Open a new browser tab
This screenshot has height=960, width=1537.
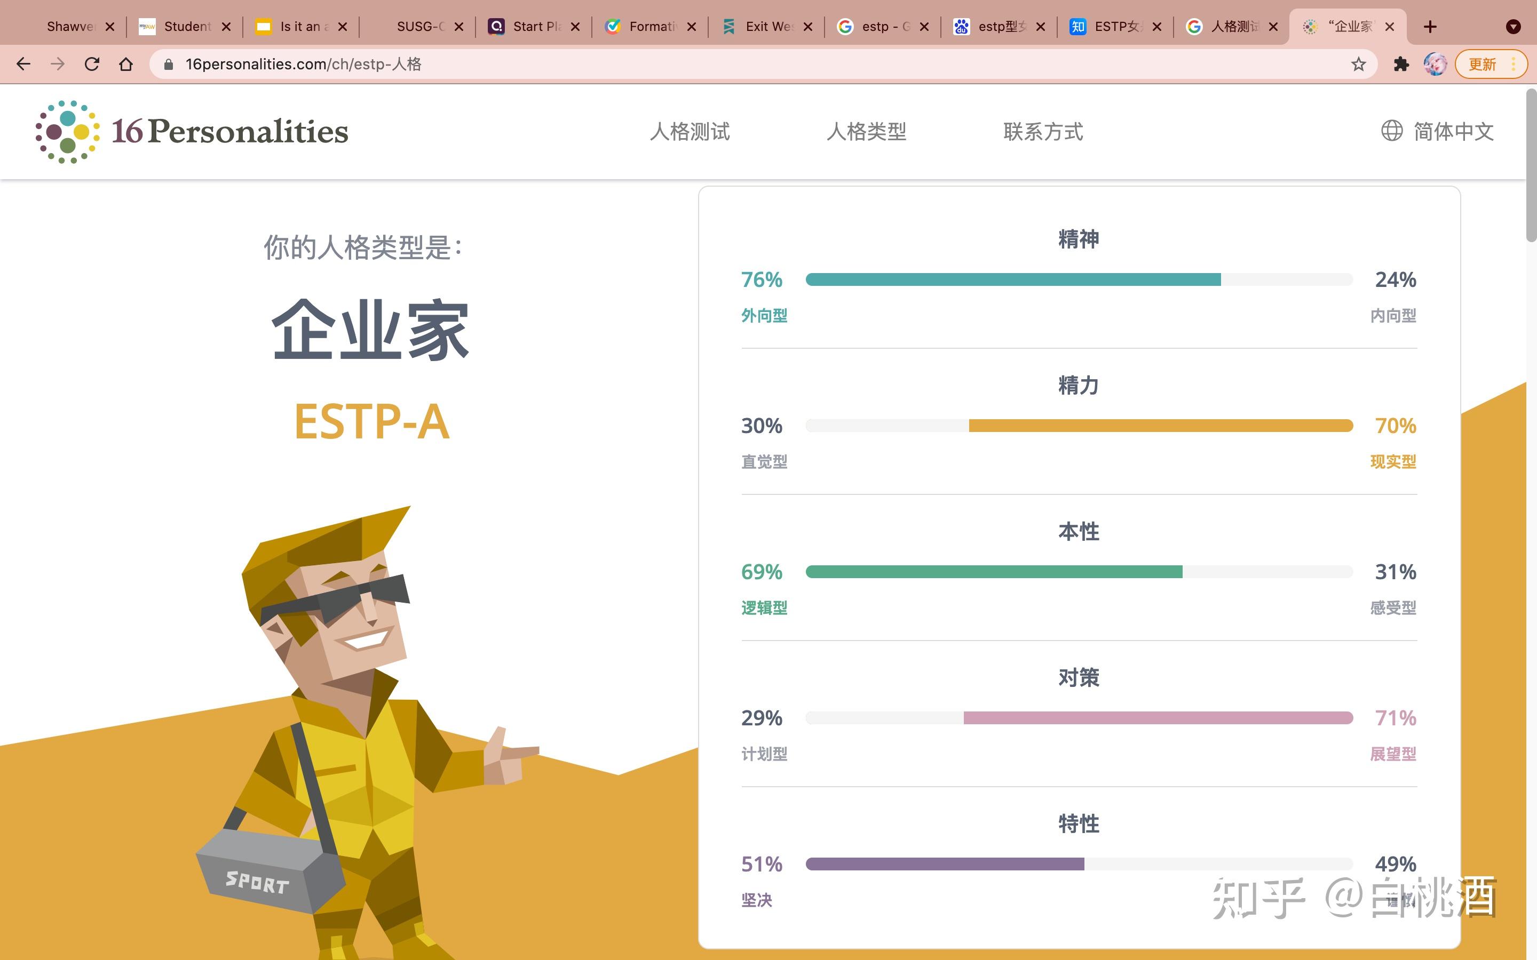(1430, 27)
